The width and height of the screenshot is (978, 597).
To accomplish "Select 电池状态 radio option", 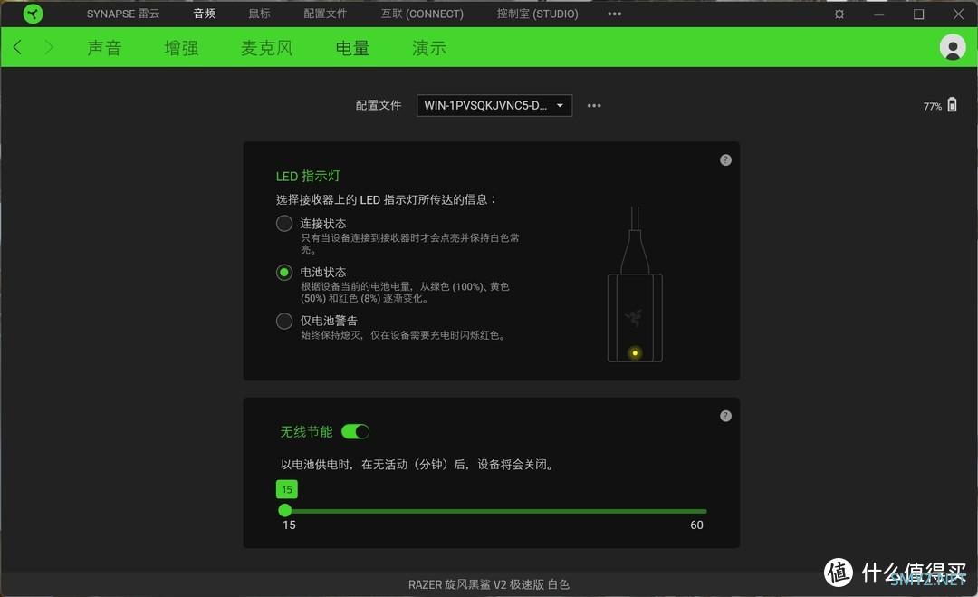I will [x=284, y=272].
